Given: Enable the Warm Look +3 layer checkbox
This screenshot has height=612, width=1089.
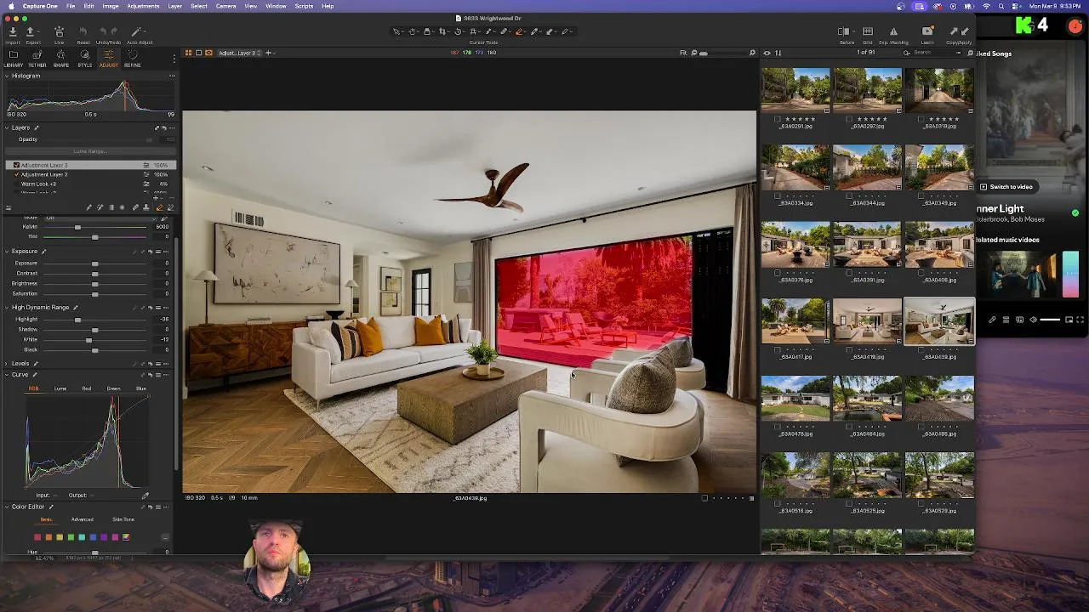Looking at the screenshot, I should coord(16,184).
